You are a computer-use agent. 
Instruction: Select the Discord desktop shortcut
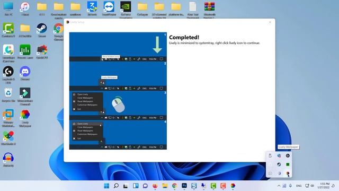click(x=25, y=73)
